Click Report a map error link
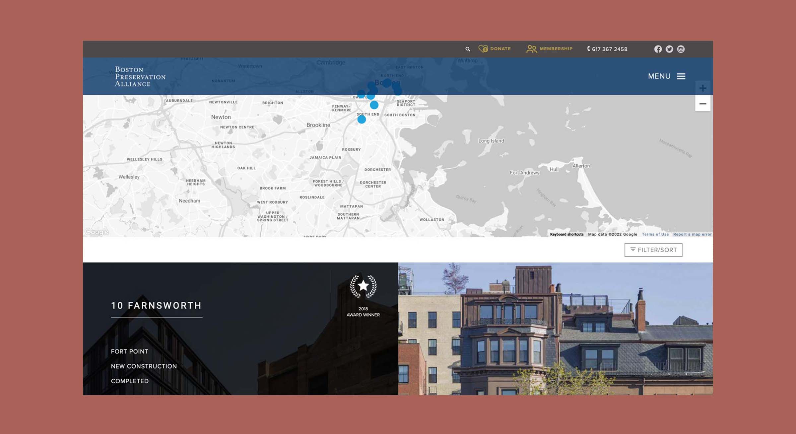 click(692, 234)
